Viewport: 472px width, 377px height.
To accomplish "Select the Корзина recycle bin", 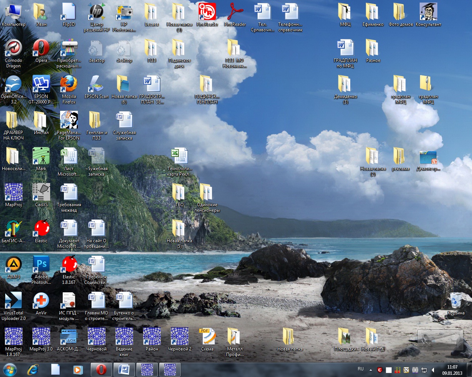I will (x=456, y=301).
